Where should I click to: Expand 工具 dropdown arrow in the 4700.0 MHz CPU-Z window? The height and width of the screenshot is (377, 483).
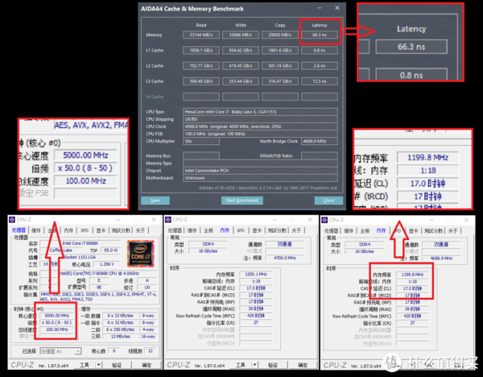pyautogui.click(x=254, y=365)
